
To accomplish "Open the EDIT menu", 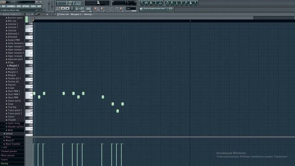I will 4,6.
